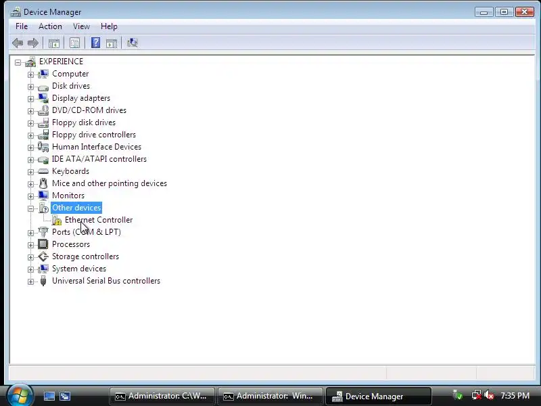Click the Monitors category icon
This screenshot has width=541, height=406.
[x=43, y=196]
